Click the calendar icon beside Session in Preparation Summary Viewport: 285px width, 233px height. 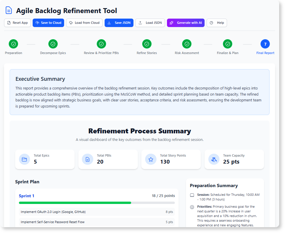pos(192,195)
